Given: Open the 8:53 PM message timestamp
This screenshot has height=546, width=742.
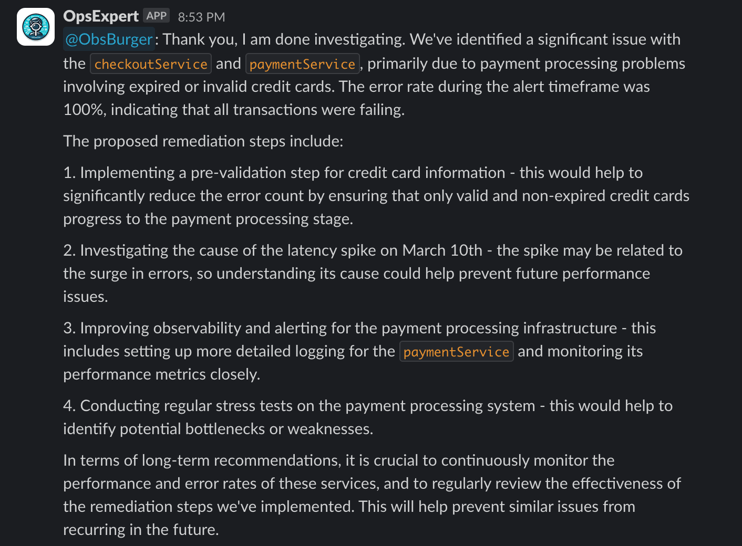Looking at the screenshot, I should 201,17.
